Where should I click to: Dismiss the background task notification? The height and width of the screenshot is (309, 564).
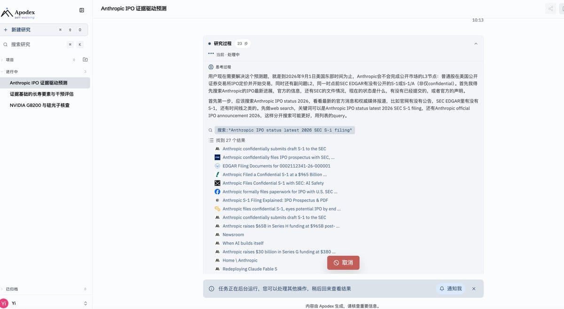474,289
